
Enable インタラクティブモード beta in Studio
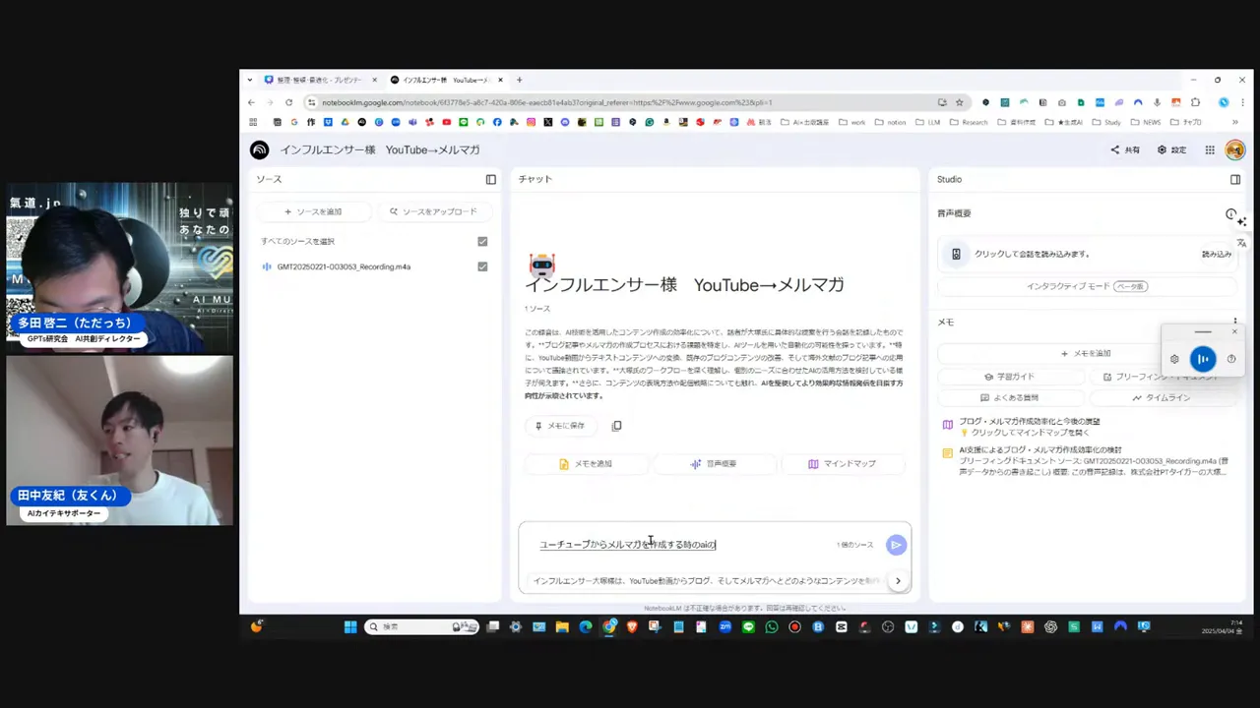[1087, 286]
